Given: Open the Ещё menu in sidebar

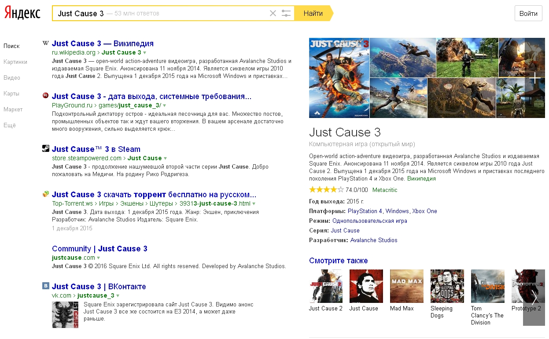Looking at the screenshot, I should (10, 125).
